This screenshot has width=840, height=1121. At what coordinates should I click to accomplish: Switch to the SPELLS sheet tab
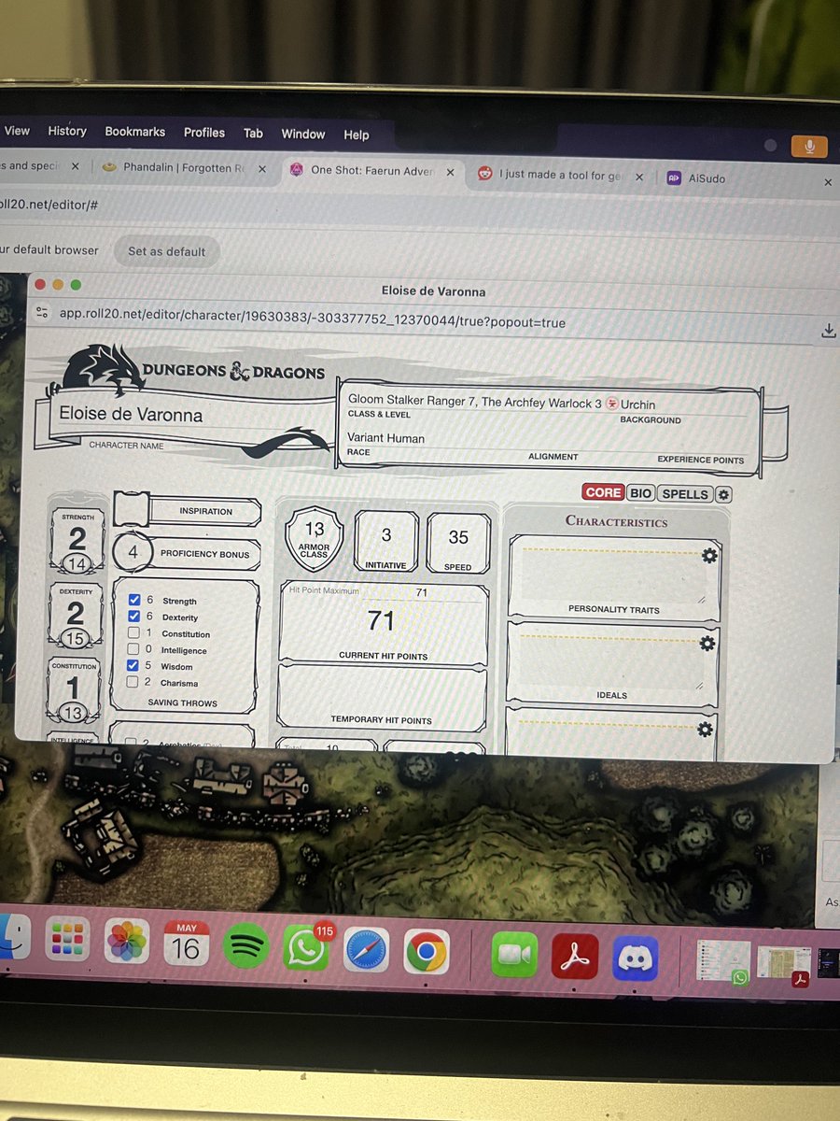click(x=686, y=494)
